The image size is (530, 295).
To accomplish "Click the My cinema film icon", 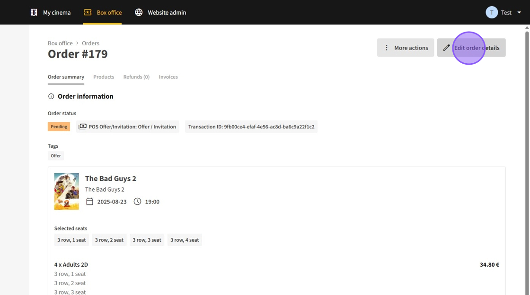I will (34, 12).
